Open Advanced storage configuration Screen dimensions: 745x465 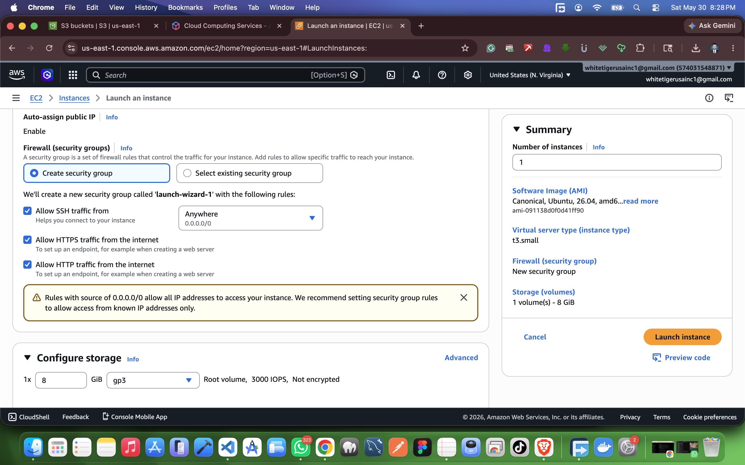(x=461, y=357)
